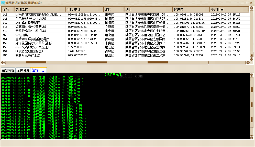Open the 采集数据 tab
The width and height of the screenshot is (255, 147).
(8, 70)
